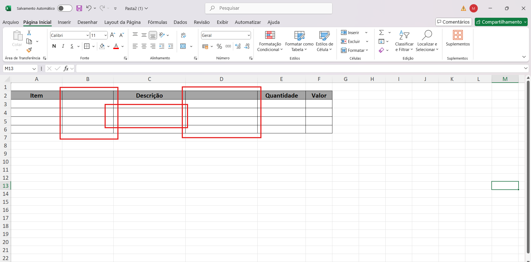531x262 pixels.
Task: Toggle Bold (N) formatting
Action: point(54,46)
